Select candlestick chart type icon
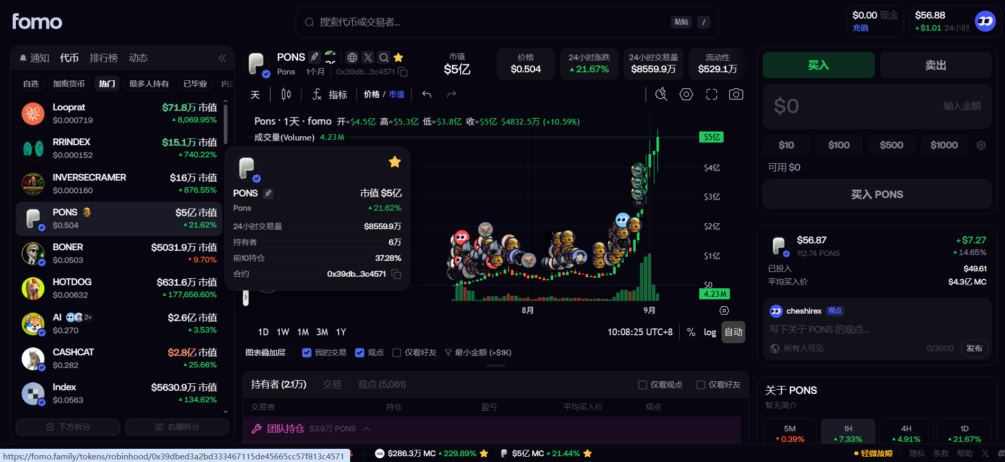The width and height of the screenshot is (1005, 462). point(286,95)
